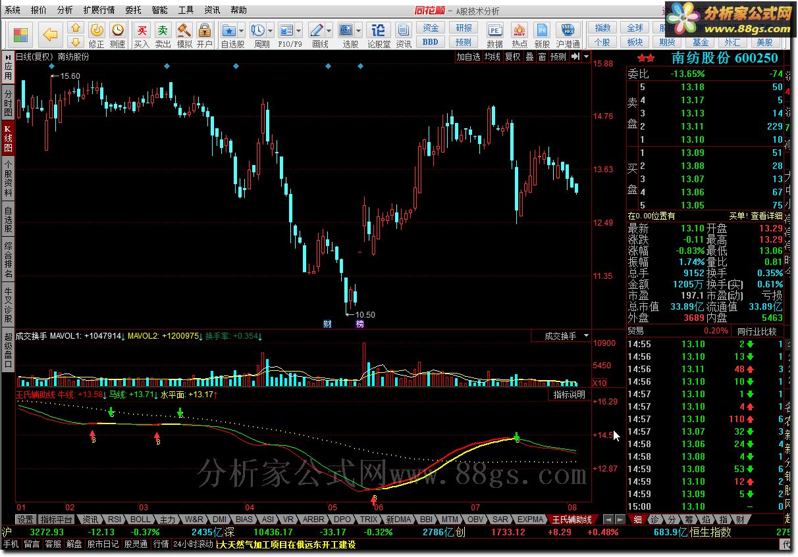This screenshot has width=798, height=557.
Task: Toggle 复权 price adjustment
Action: click(512, 57)
